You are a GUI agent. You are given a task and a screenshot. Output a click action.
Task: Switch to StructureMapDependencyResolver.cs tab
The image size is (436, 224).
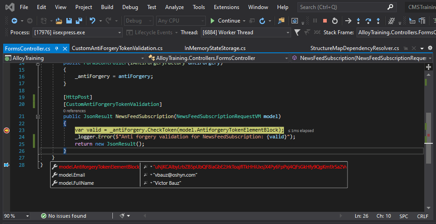coord(354,48)
